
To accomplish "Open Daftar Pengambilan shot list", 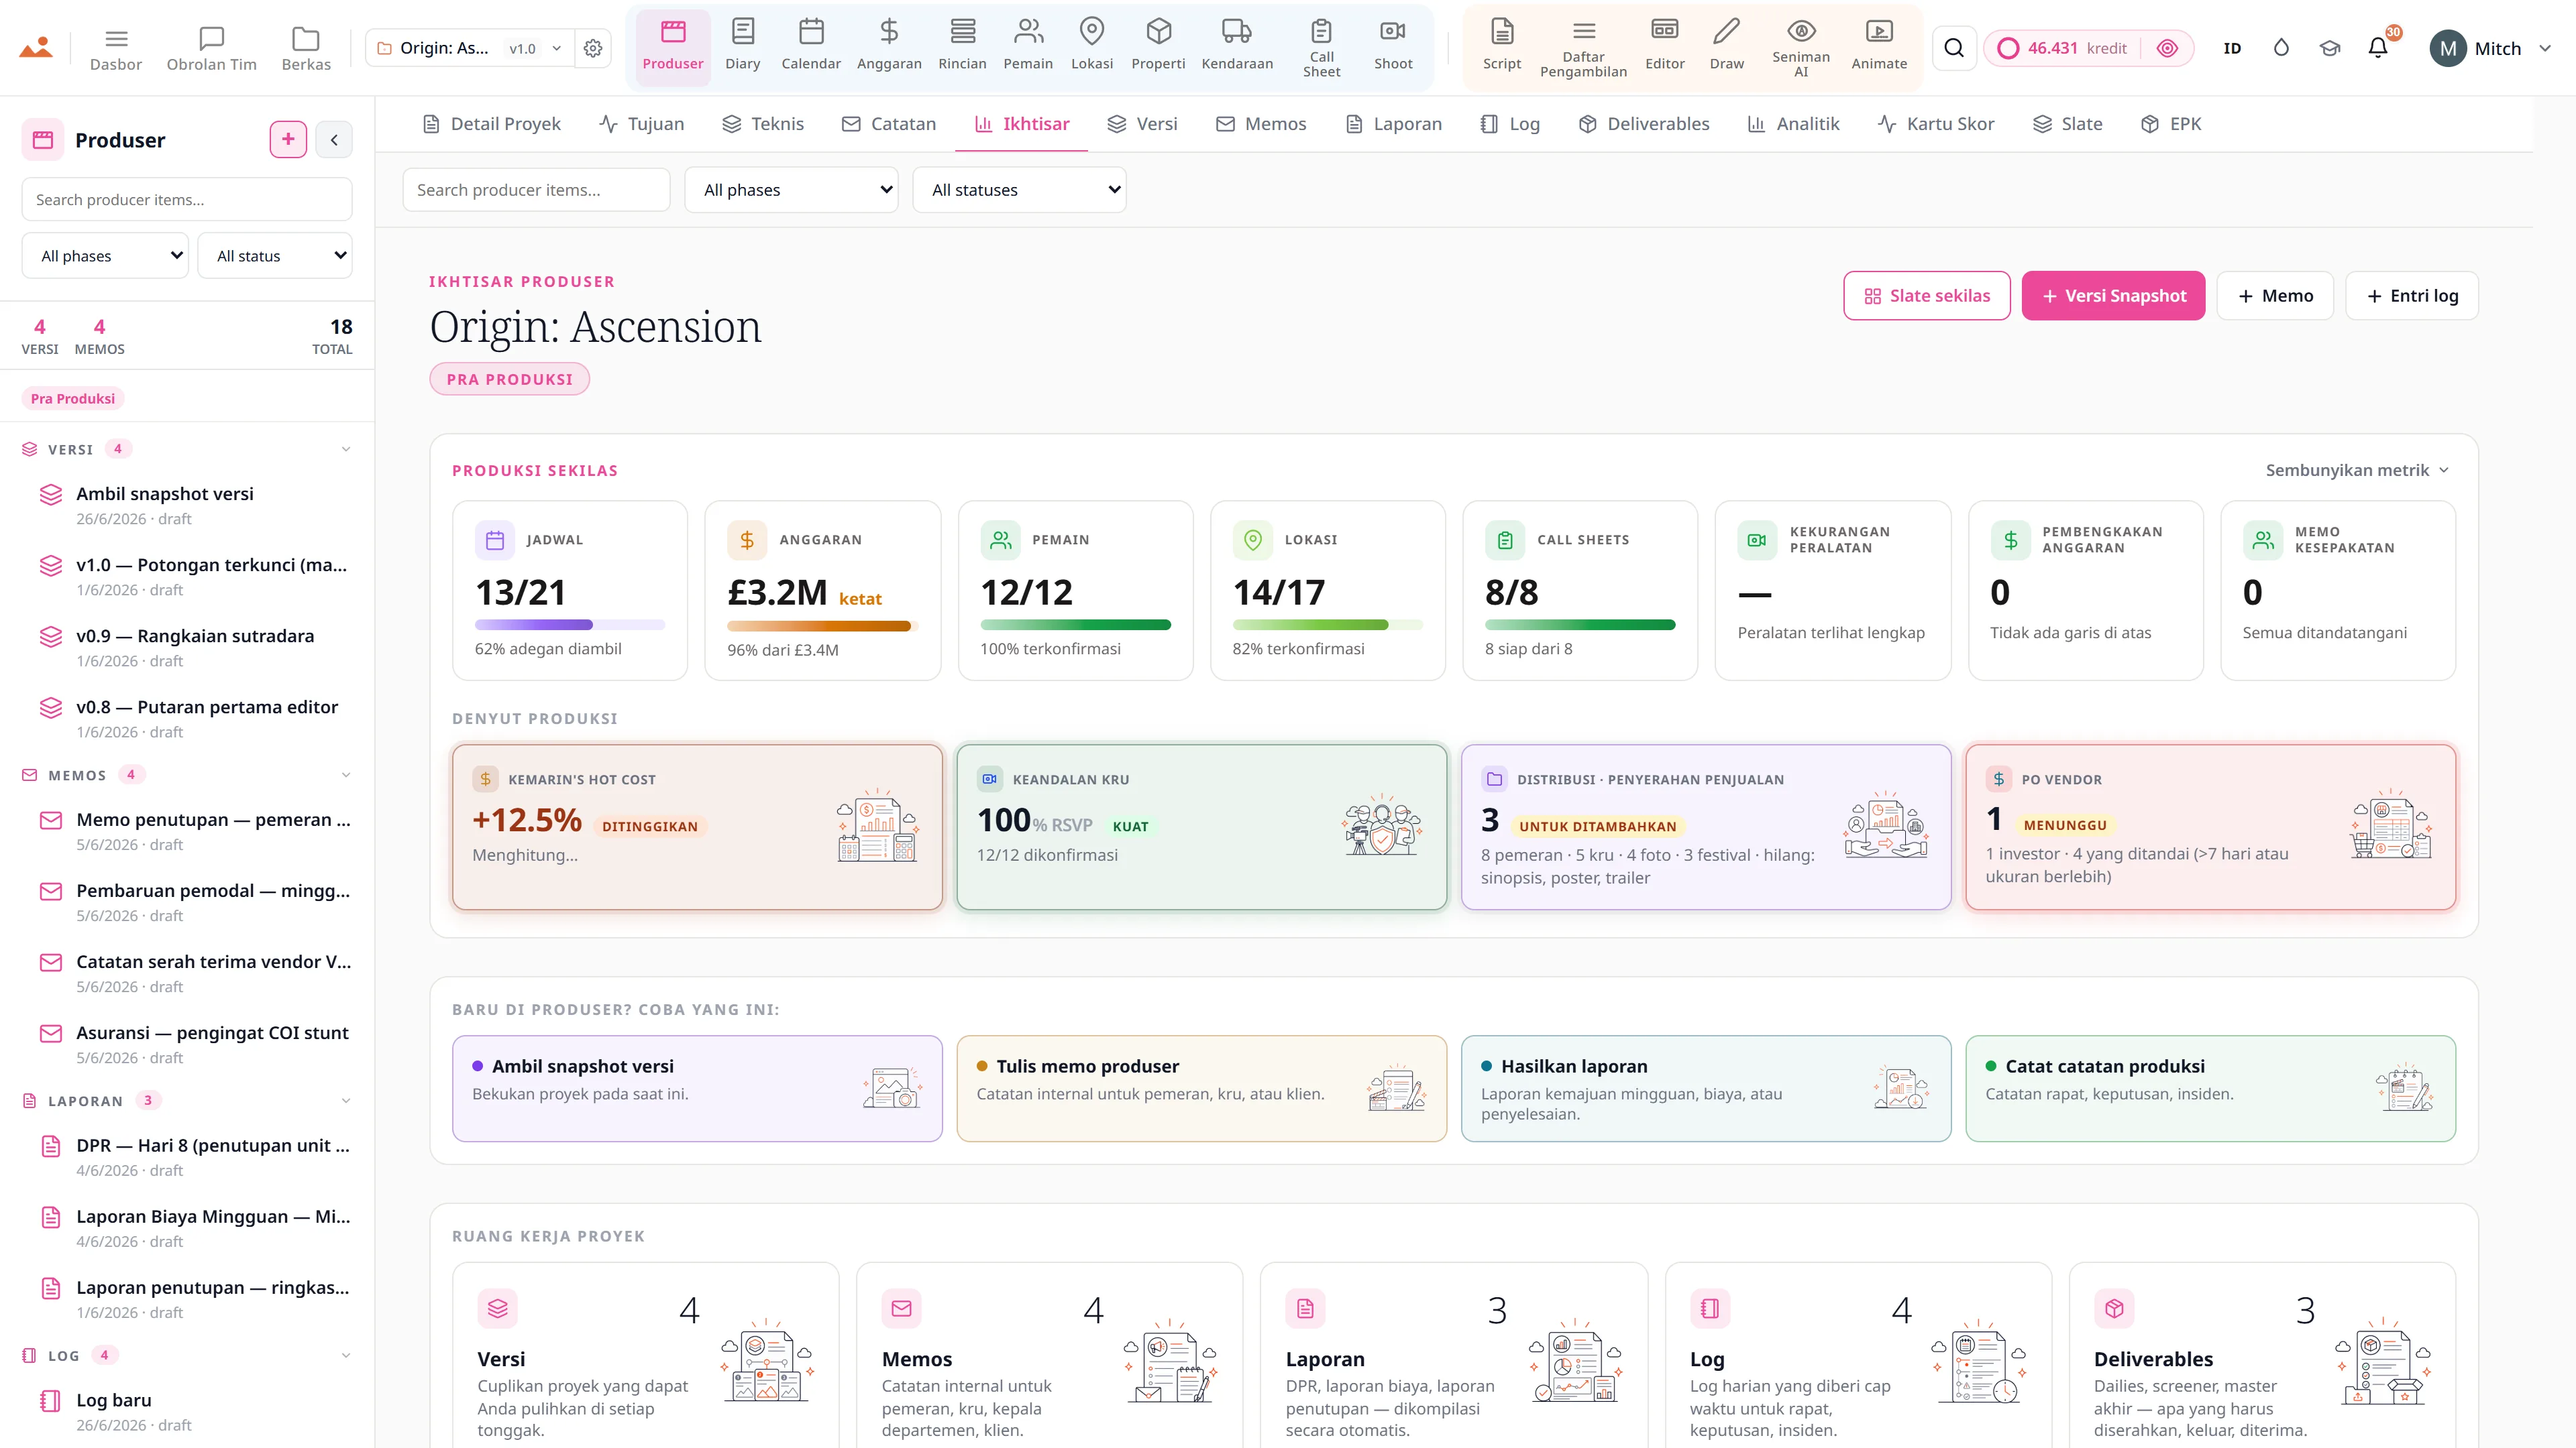I will 1583,47.
